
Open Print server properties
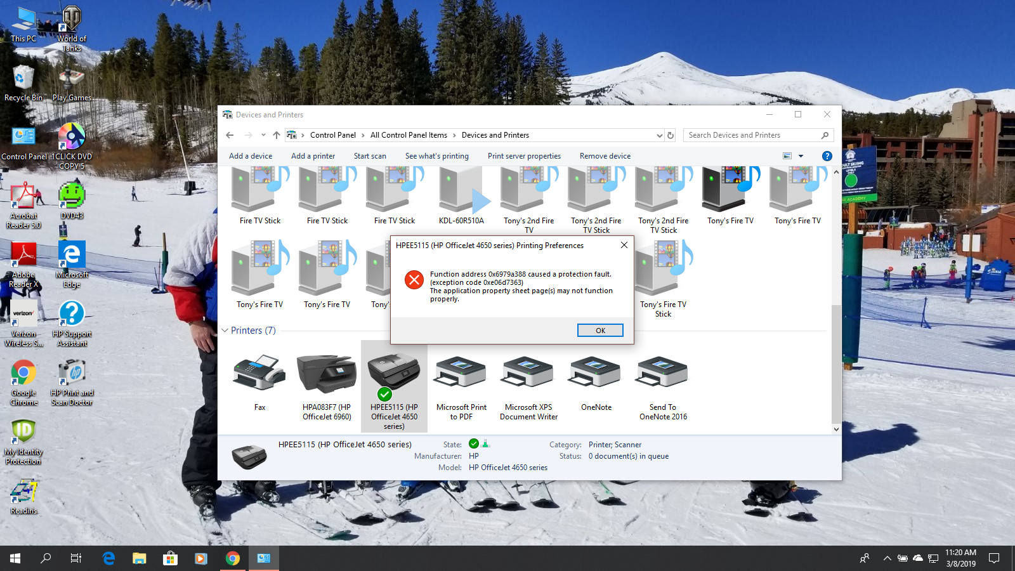524,156
